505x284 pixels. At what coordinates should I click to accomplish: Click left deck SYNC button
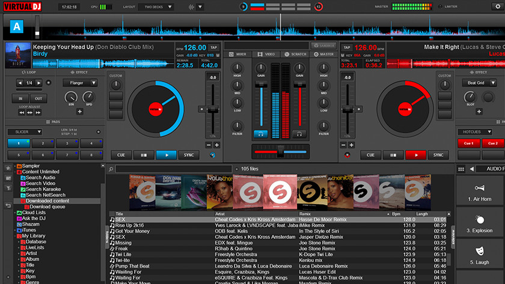click(x=189, y=155)
